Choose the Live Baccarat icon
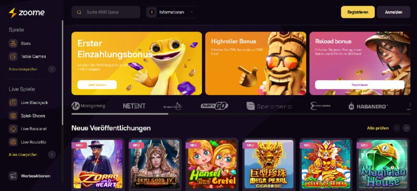The height and width of the screenshot is (191, 417). coord(13,129)
